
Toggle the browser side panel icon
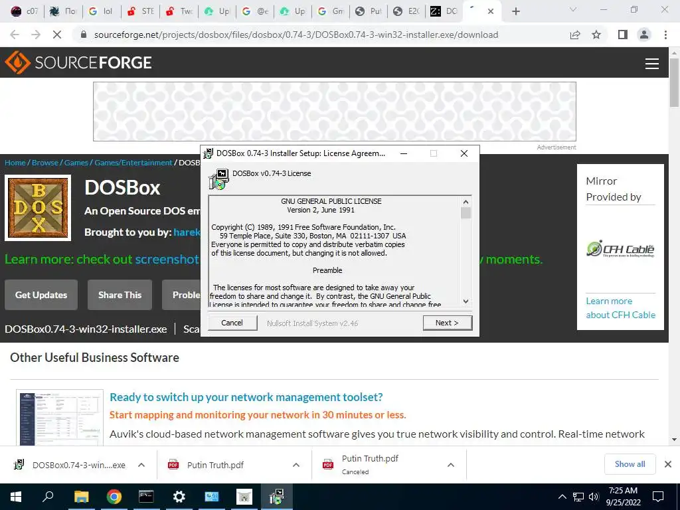click(x=623, y=35)
